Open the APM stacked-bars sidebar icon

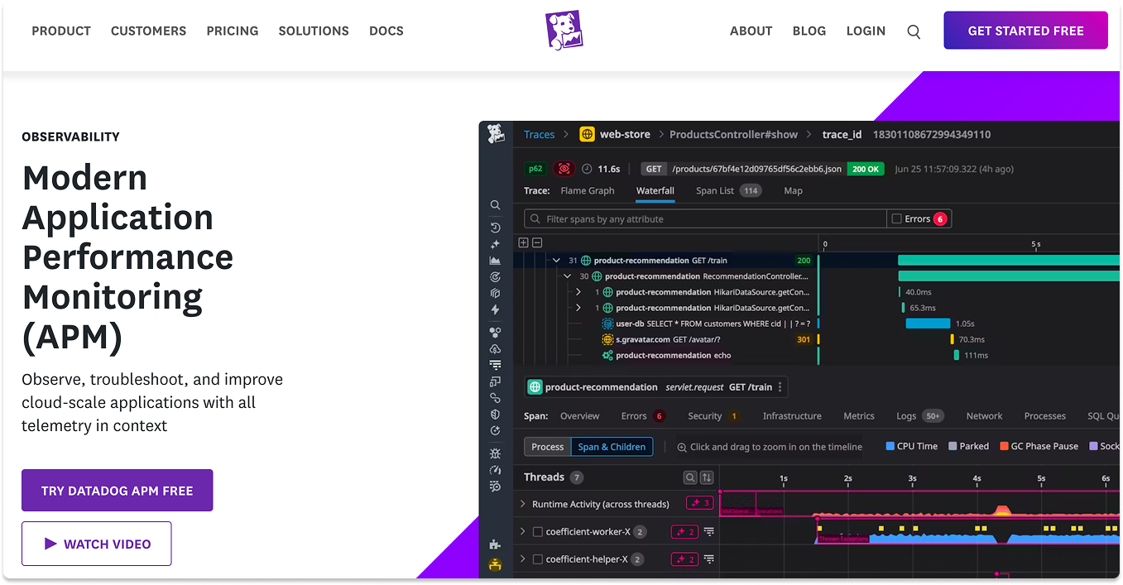(x=495, y=365)
